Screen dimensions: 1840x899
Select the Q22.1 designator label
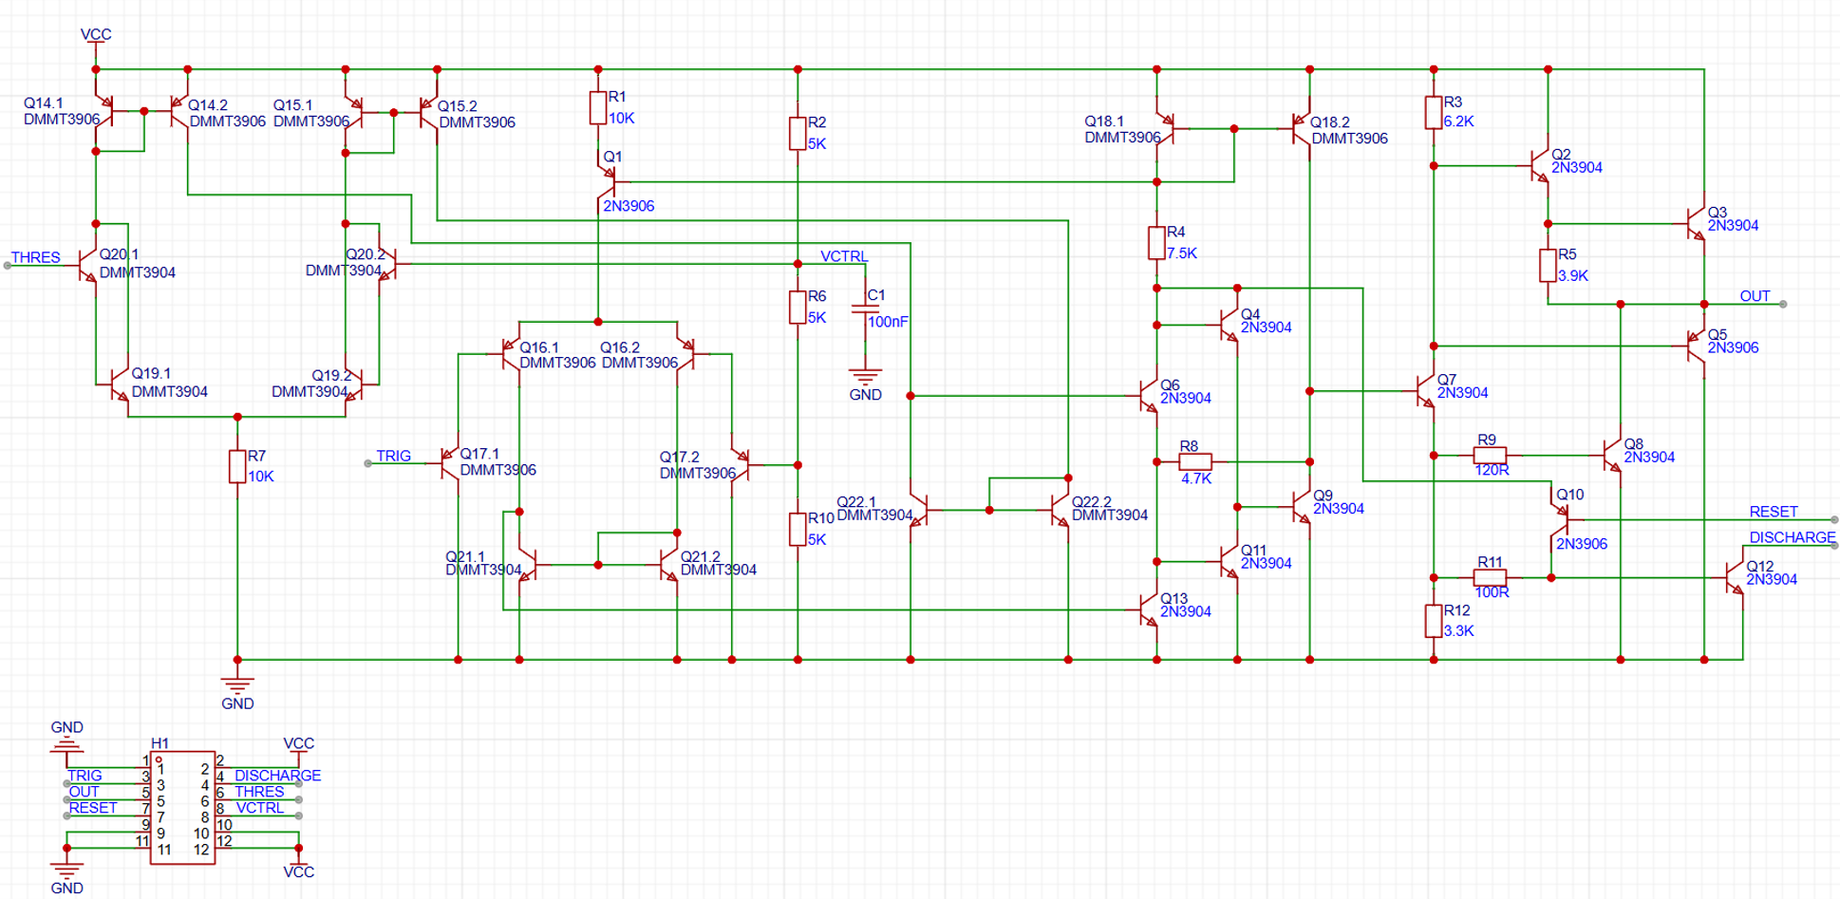point(856,501)
